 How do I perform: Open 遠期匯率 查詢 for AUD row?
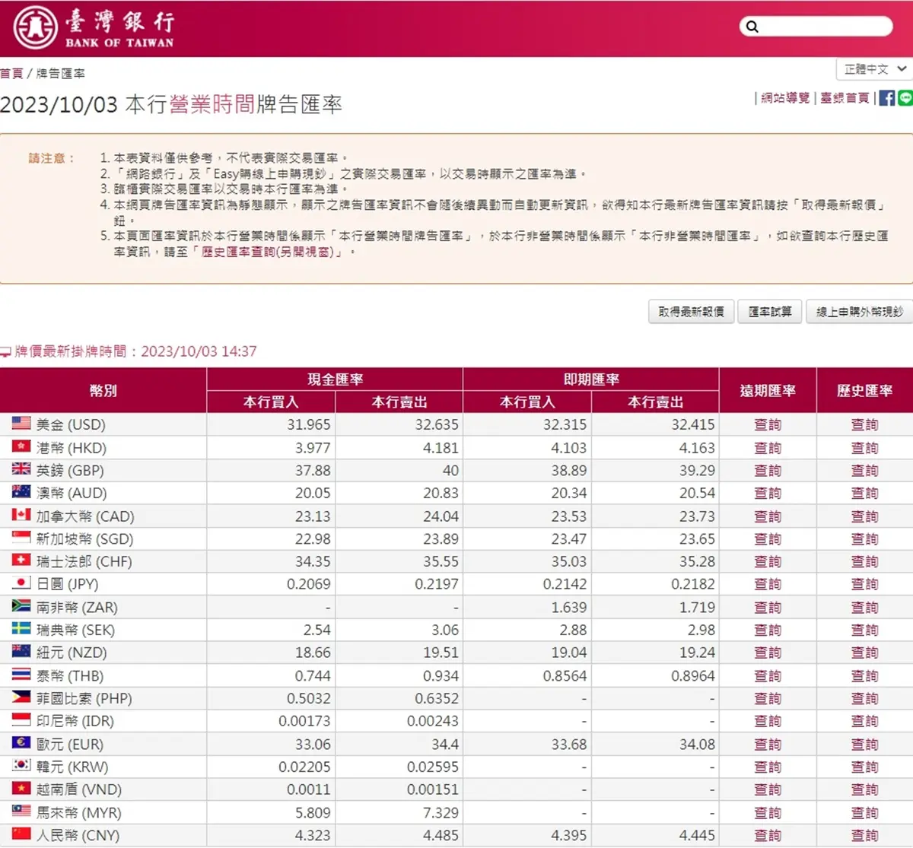tap(768, 494)
